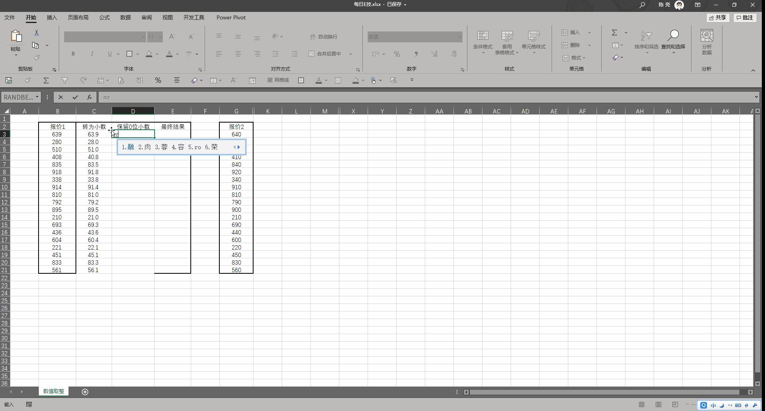
Task: Expand the 合并后居中 merge cells dropdown
Action: 350,54
